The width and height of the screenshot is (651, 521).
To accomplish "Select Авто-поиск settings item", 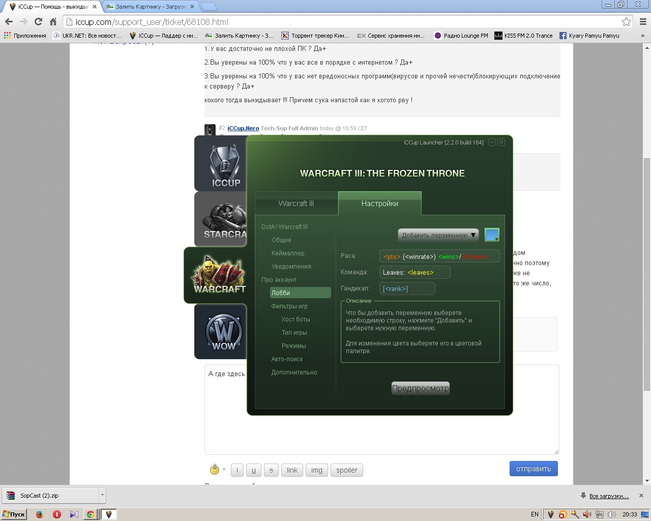I will click(x=287, y=359).
